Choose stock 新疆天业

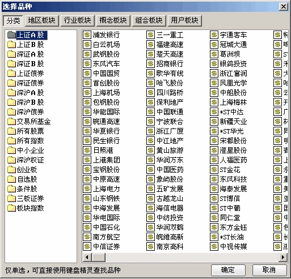pos(233,122)
